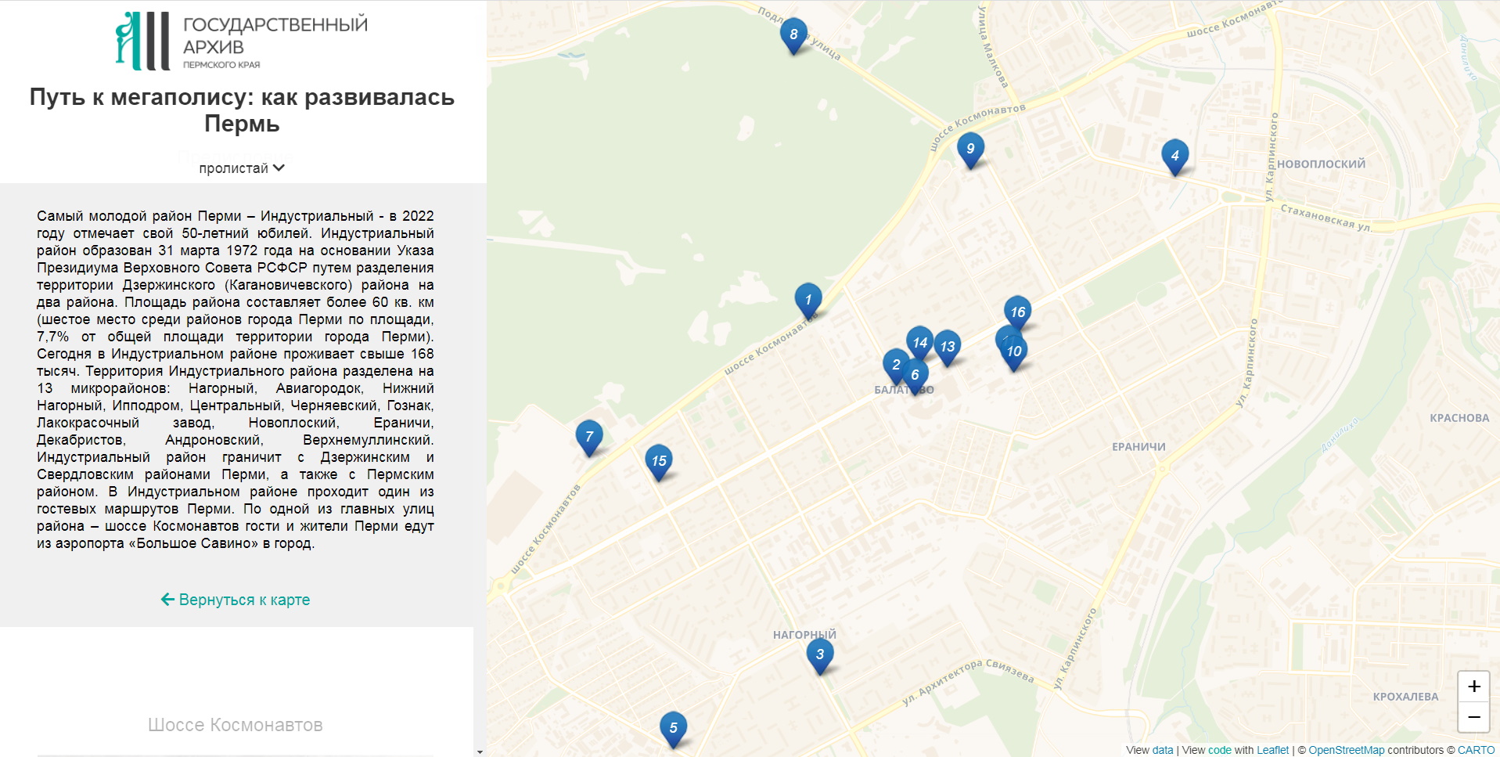Open map marker number 13

click(x=948, y=346)
